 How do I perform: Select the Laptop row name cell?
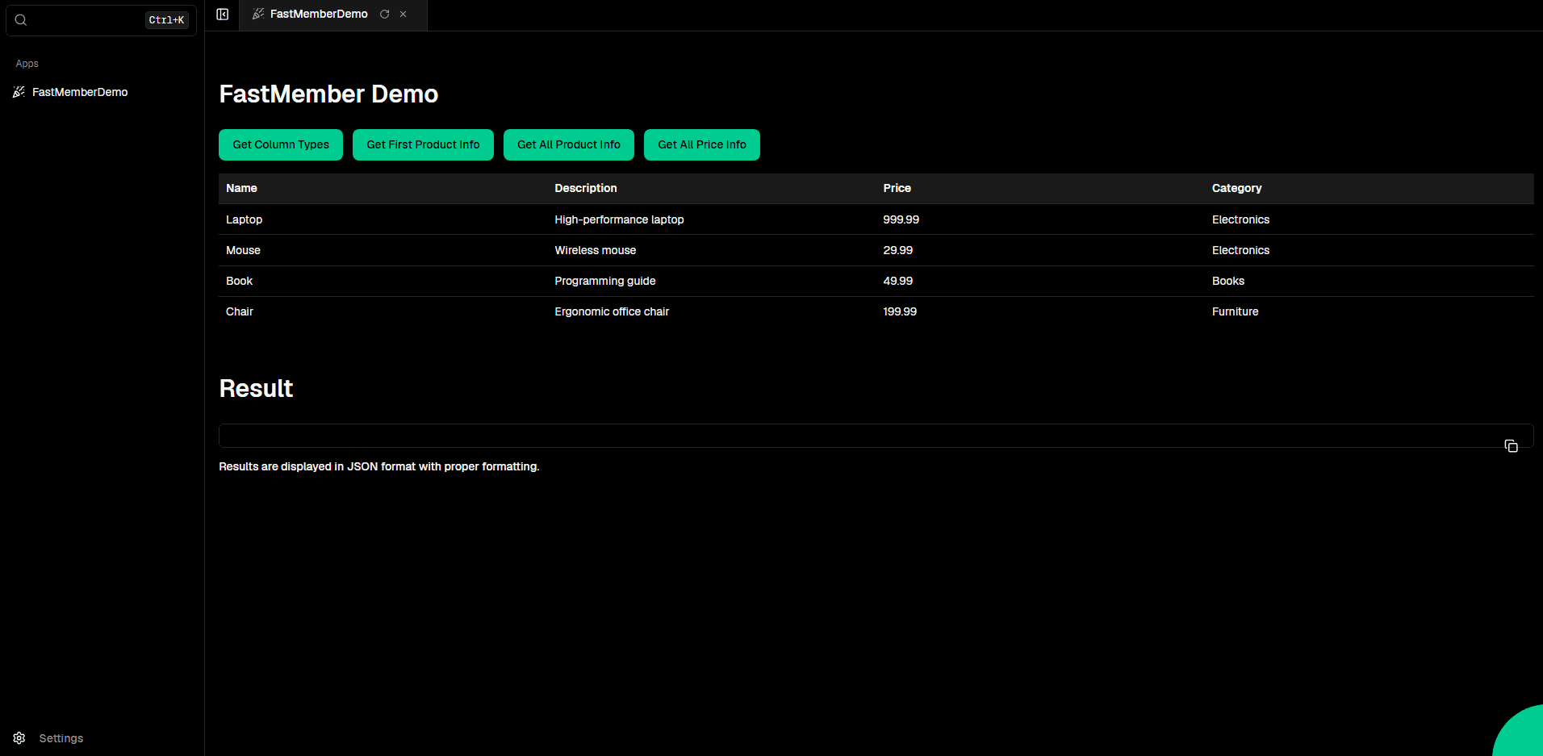tap(244, 219)
